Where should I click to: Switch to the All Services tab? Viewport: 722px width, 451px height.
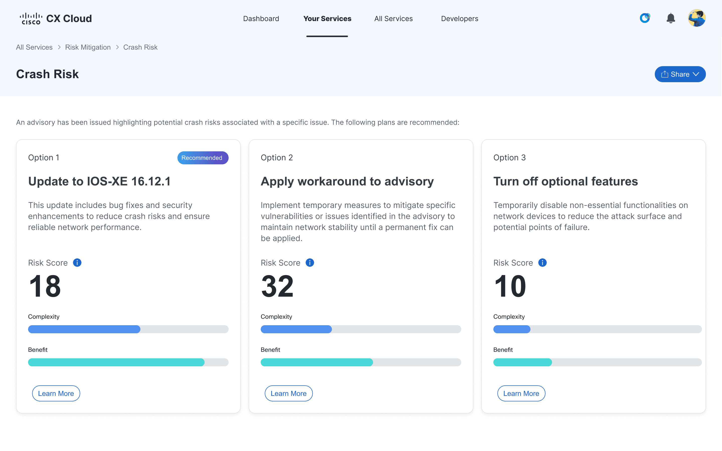point(393,19)
